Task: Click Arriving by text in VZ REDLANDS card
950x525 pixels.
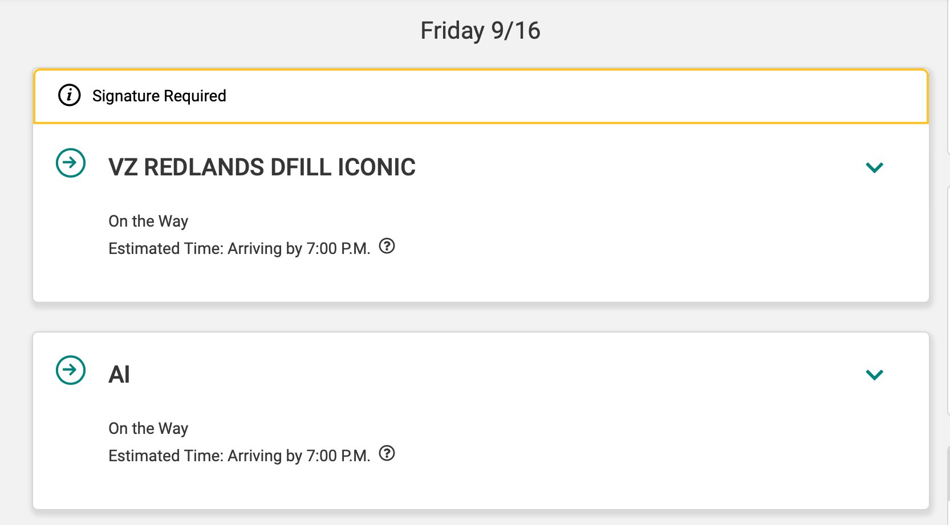Action: (265, 249)
